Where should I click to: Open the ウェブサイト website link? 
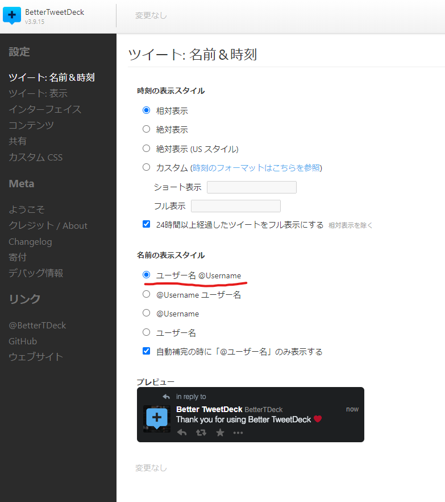pos(36,357)
